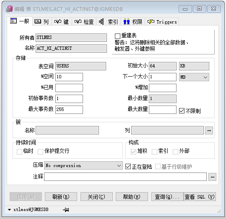Click the 最小数量 field

point(163,99)
